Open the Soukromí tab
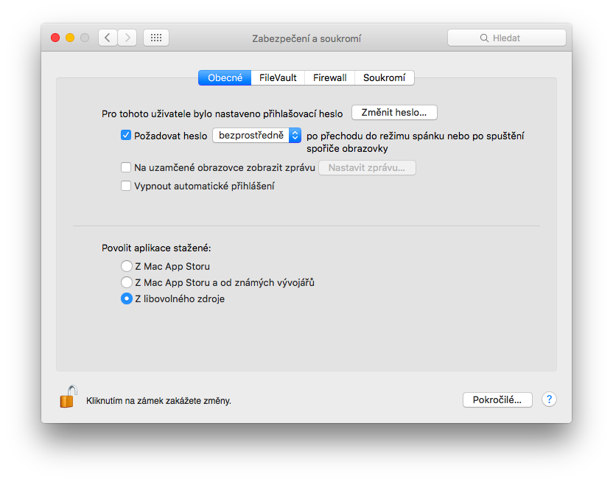Screen dimensions: 613x482 click(x=385, y=77)
